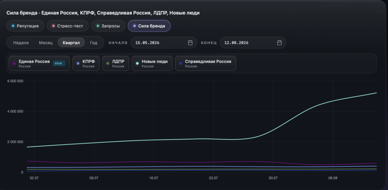The width and height of the screenshot is (388, 190).
Task: Click the chart title Сила бренда heading
Action: coord(103,13)
